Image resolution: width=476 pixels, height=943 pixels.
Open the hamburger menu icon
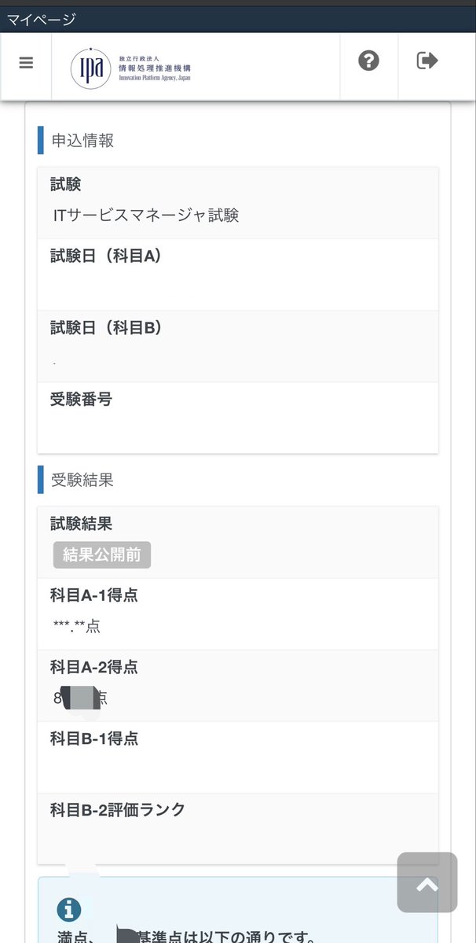tap(26, 63)
